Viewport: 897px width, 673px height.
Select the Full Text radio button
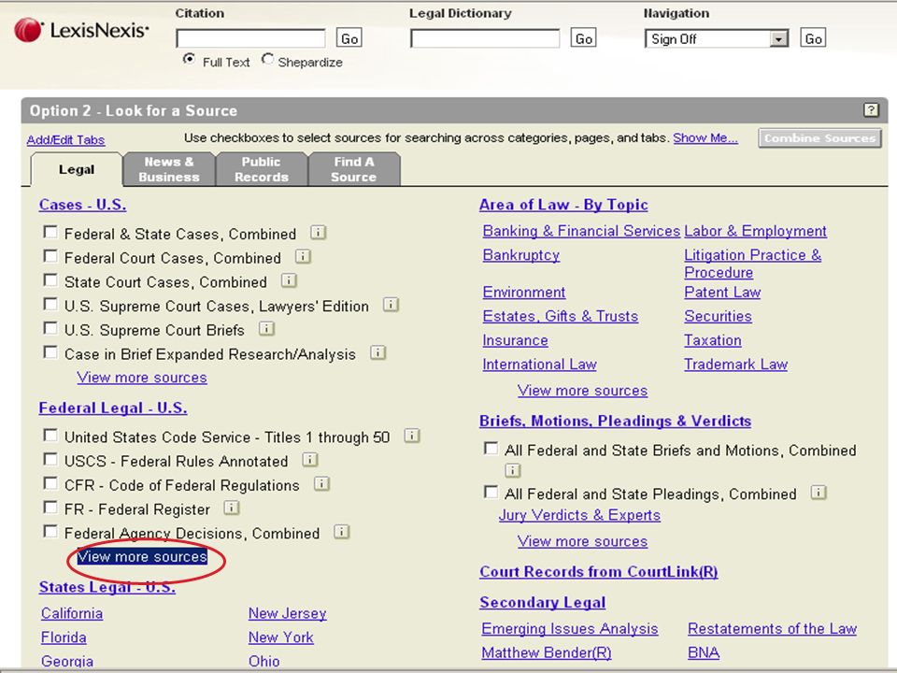(x=189, y=60)
